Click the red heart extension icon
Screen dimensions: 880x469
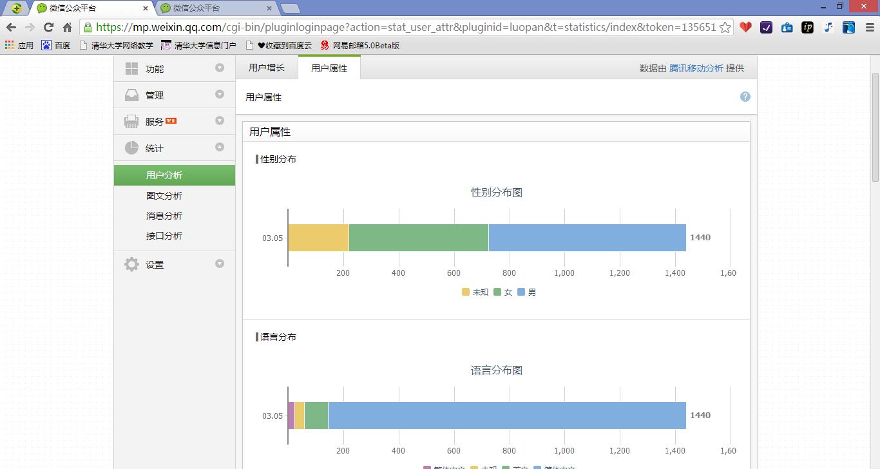point(745,28)
